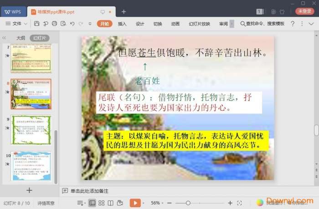Undo the last action
This screenshot has width=319, height=209.
pos(72,24)
